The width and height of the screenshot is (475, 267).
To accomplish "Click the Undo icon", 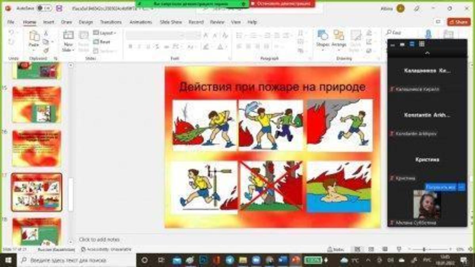I will pos(11,33).
